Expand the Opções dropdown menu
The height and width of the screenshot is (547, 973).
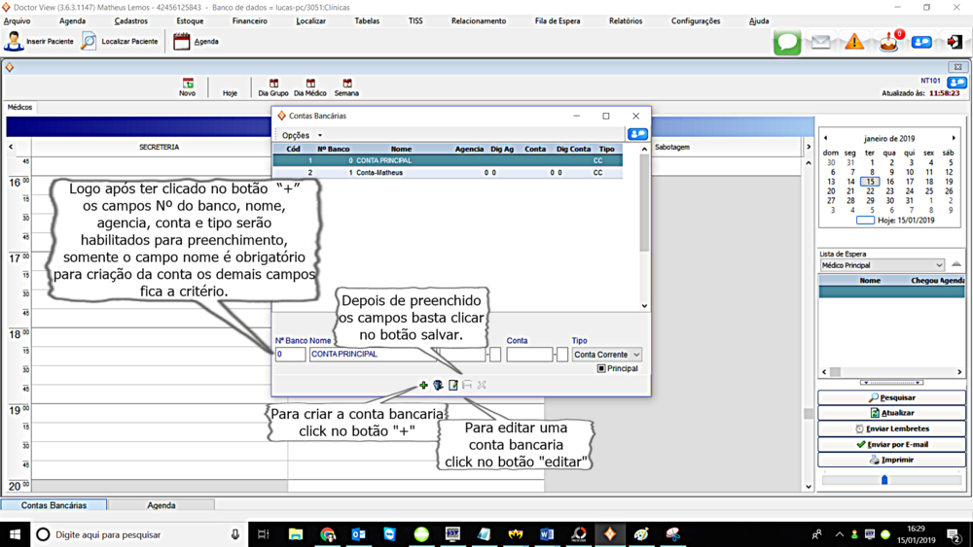coord(302,135)
